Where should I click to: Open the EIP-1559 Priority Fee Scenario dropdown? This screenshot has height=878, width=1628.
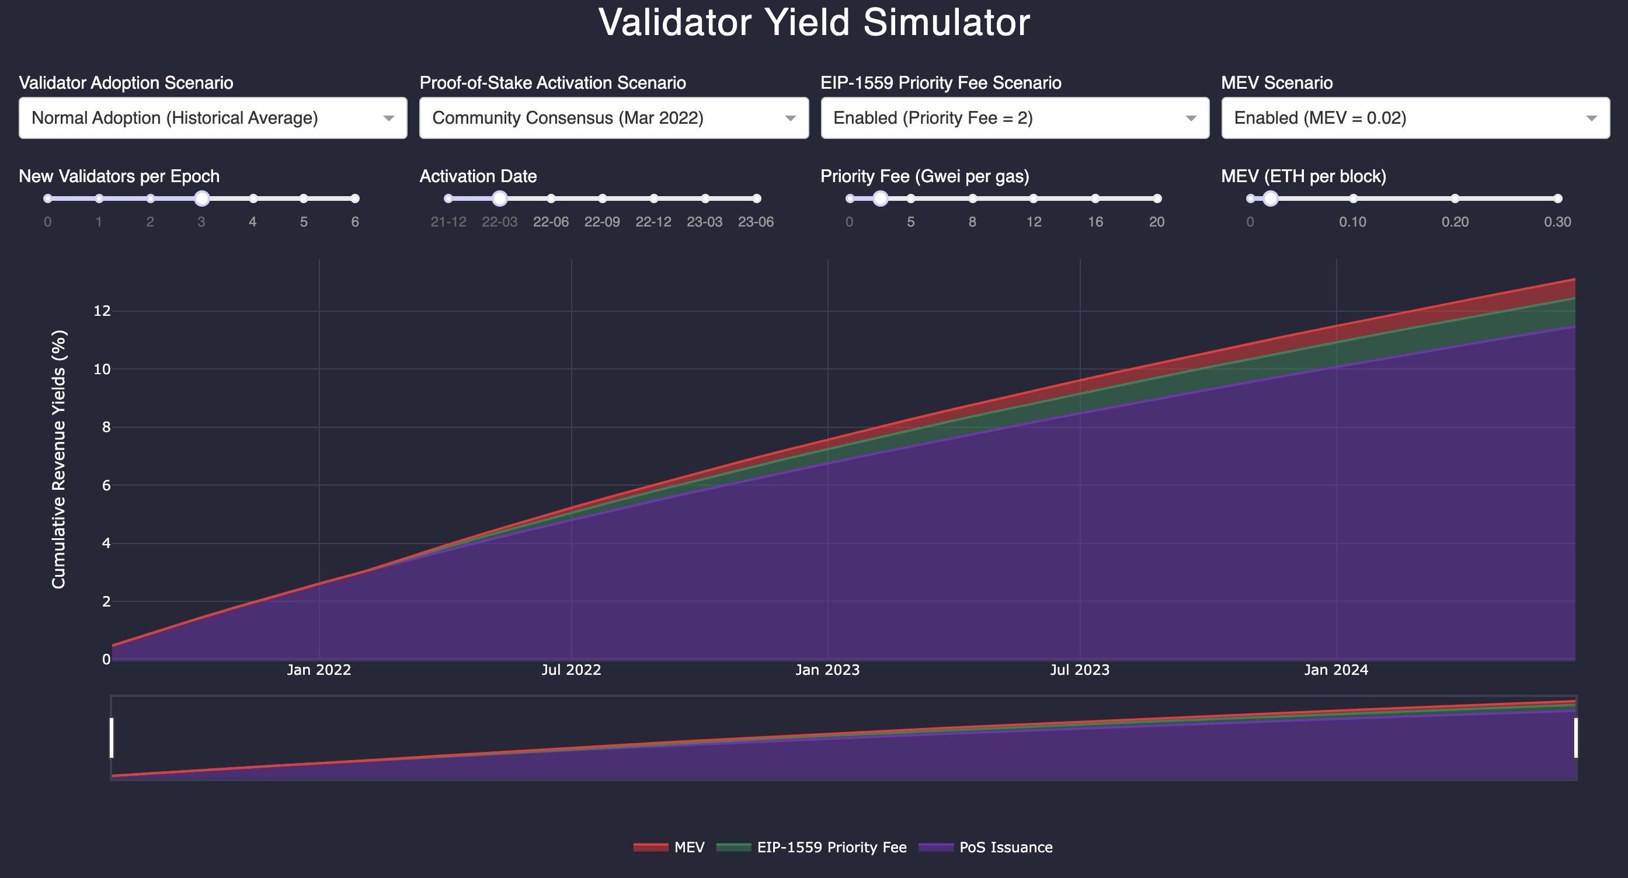point(1014,118)
